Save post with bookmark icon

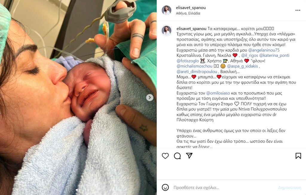[298, 156]
